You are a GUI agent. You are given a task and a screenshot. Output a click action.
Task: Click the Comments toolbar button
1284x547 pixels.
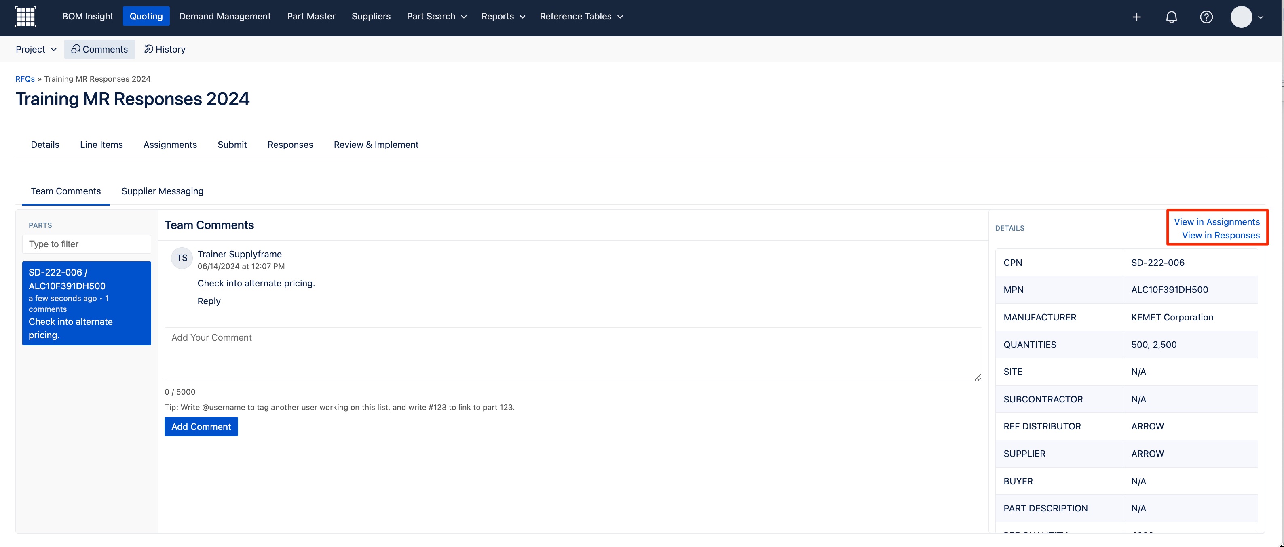point(100,49)
